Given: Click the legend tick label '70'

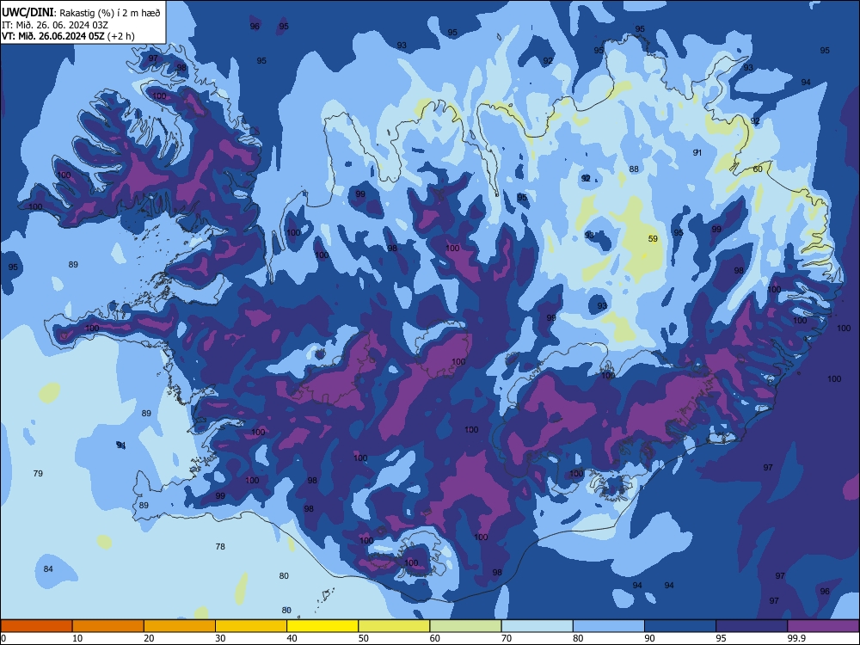Looking at the screenshot, I should (x=507, y=638).
